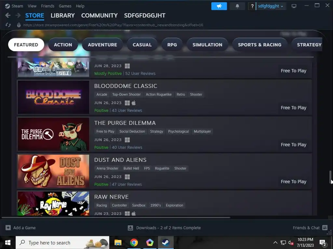Click the Steam taskbar icon
This screenshot has width=333, height=249.
(x=166, y=243)
